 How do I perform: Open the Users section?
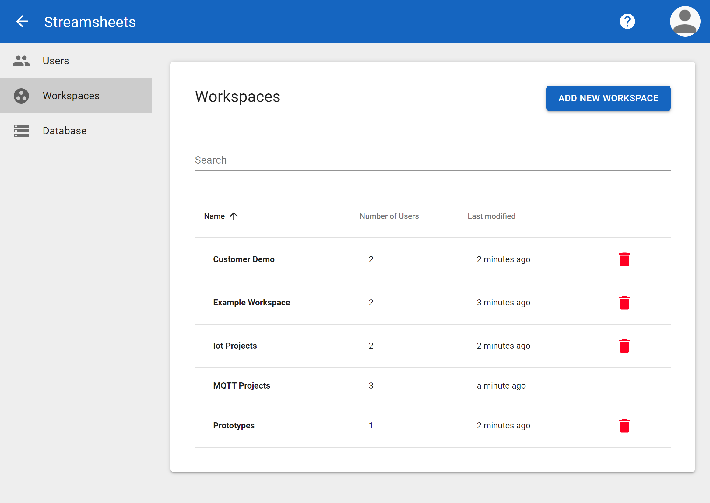pyautogui.click(x=76, y=61)
